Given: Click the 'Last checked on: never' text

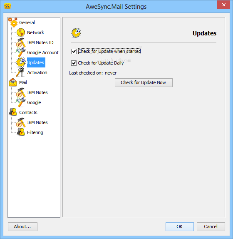Looking at the screenshot, I should pos(93,73).
